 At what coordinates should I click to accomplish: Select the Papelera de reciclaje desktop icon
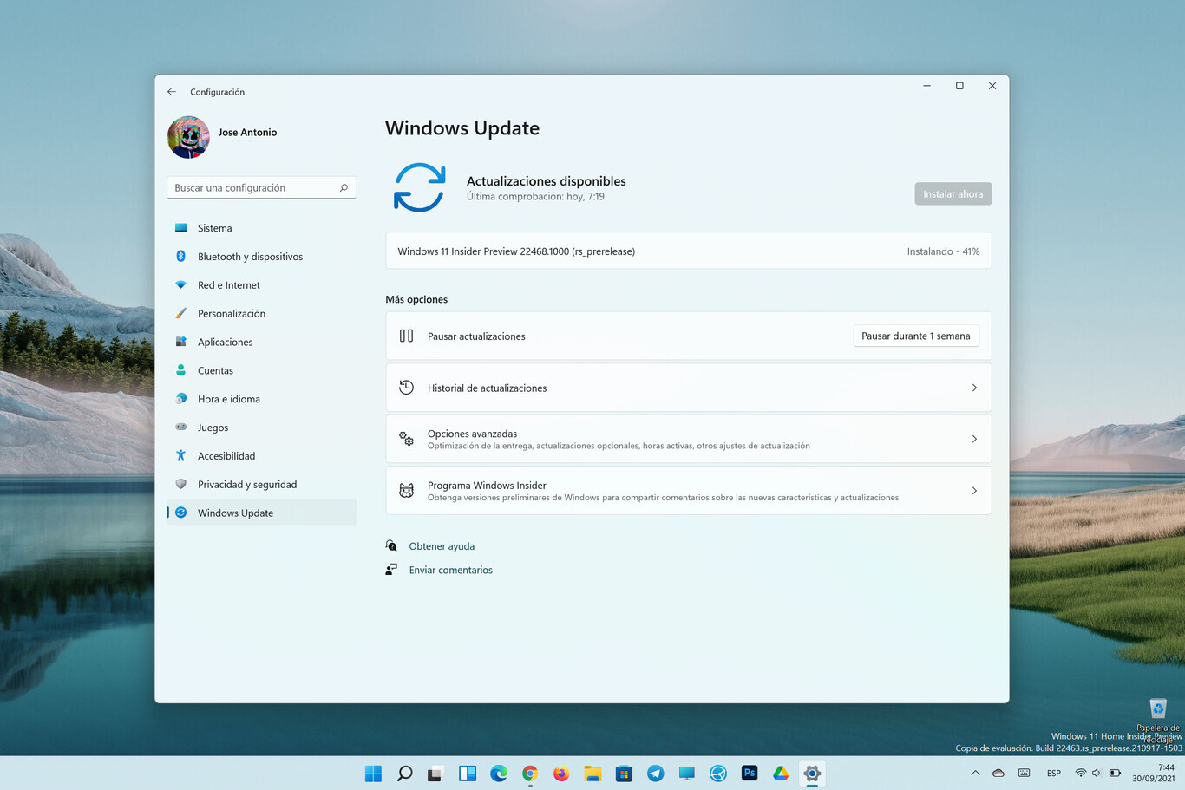(x=1158, y=720)
